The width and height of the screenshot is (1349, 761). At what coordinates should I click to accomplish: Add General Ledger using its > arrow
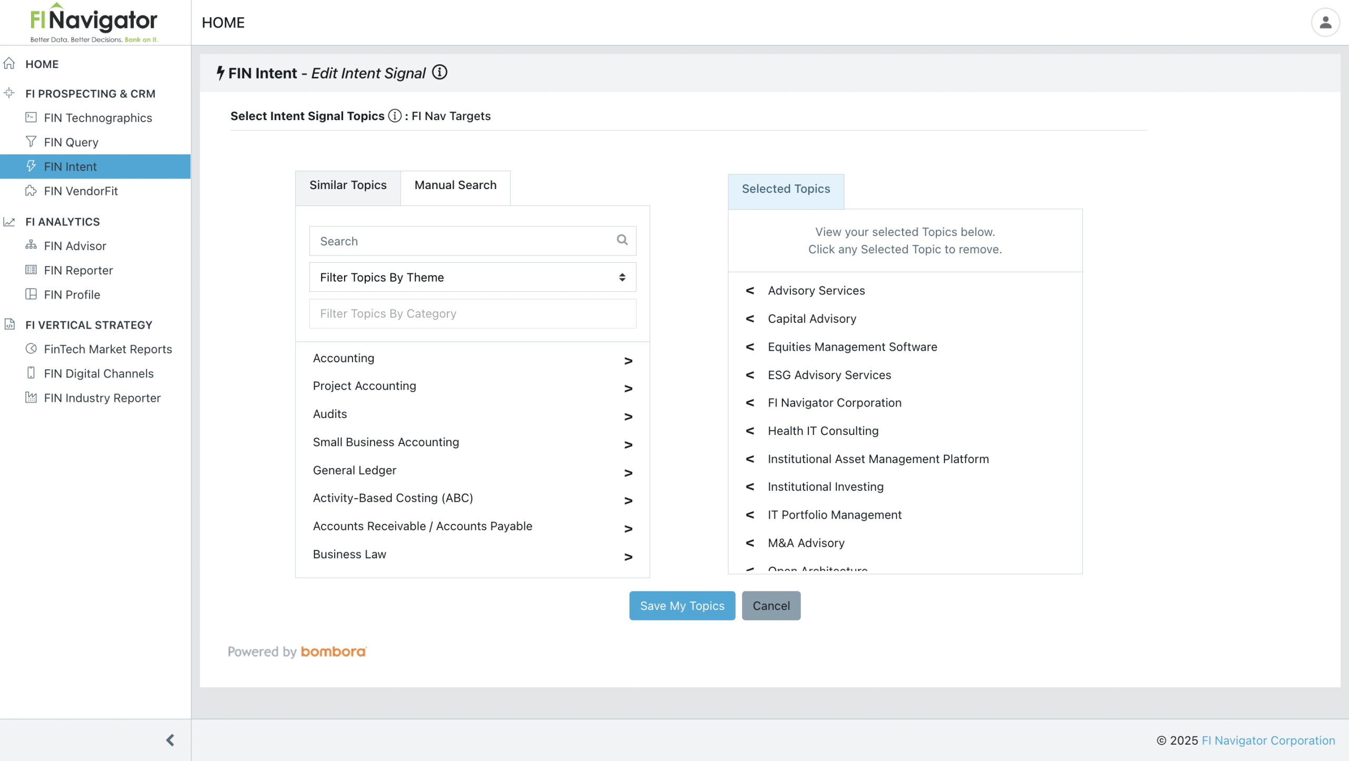(x=628, y=473)
